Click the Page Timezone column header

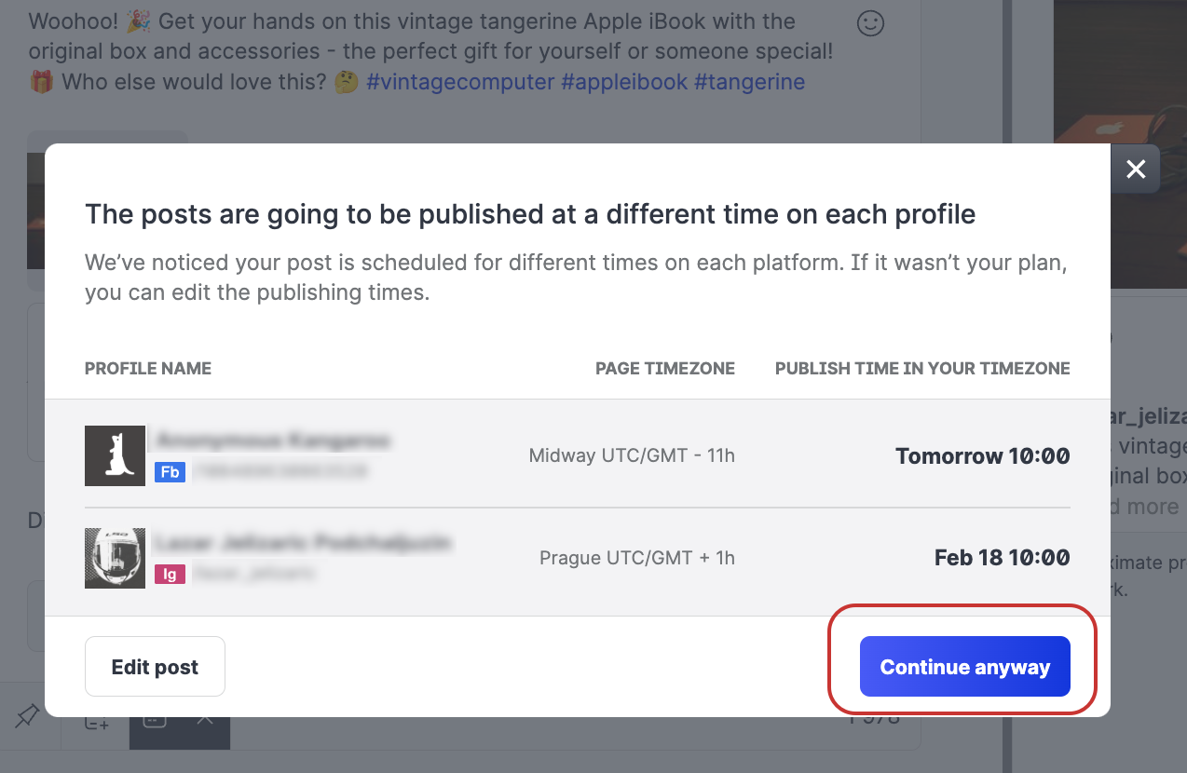(664, 369)
